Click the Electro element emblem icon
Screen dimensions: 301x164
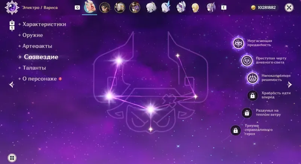click(x=12, y=8)
